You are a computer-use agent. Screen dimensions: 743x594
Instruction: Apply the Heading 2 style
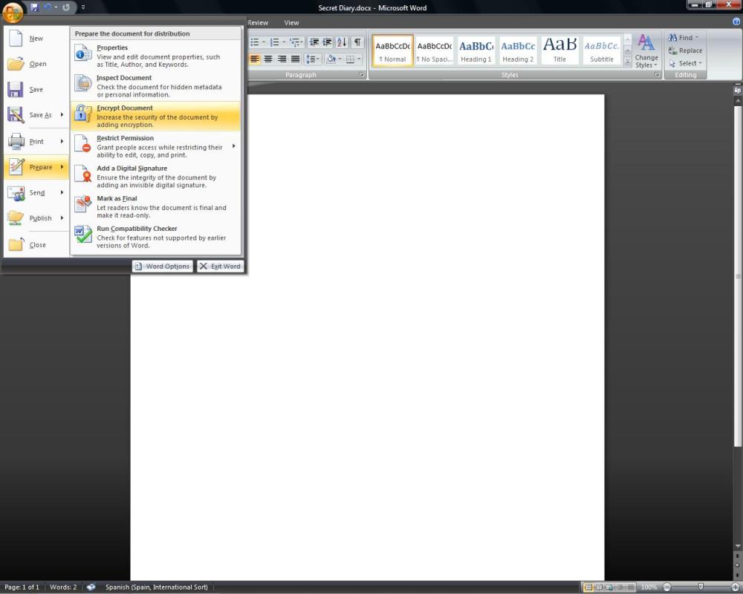[518, 50]
